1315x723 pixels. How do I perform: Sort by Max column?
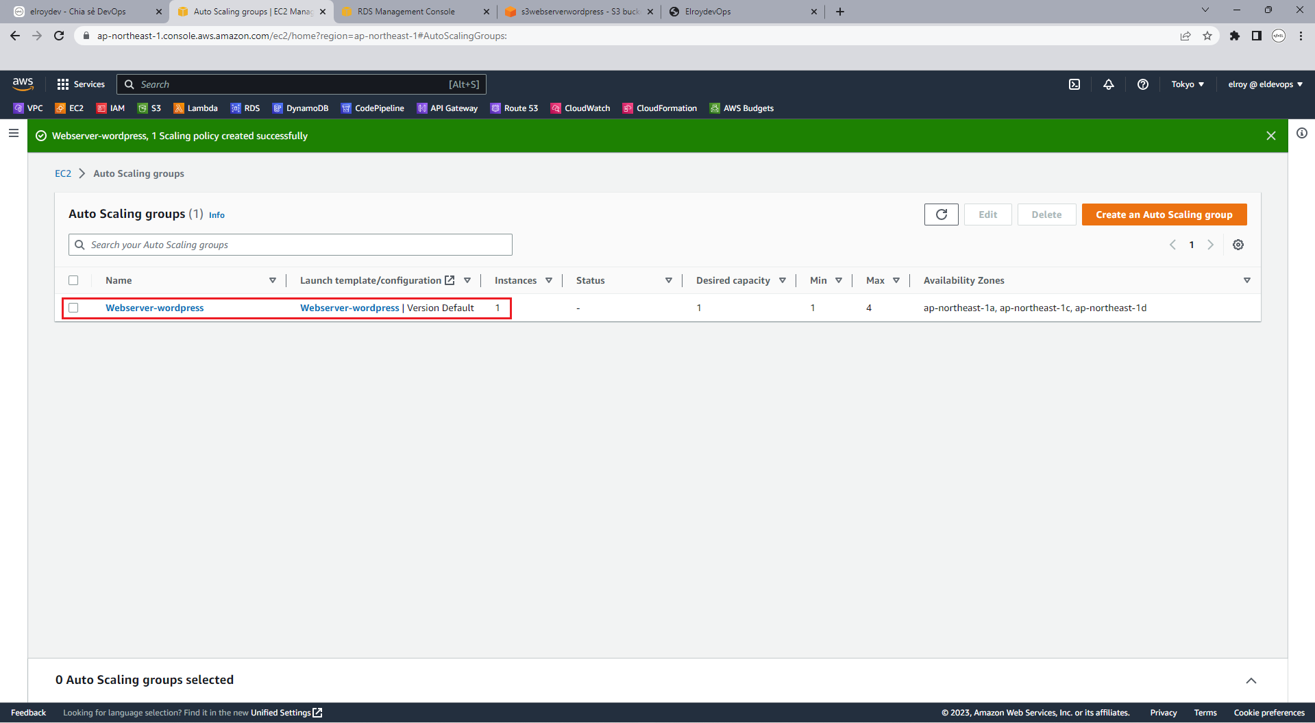coord(896,280)
